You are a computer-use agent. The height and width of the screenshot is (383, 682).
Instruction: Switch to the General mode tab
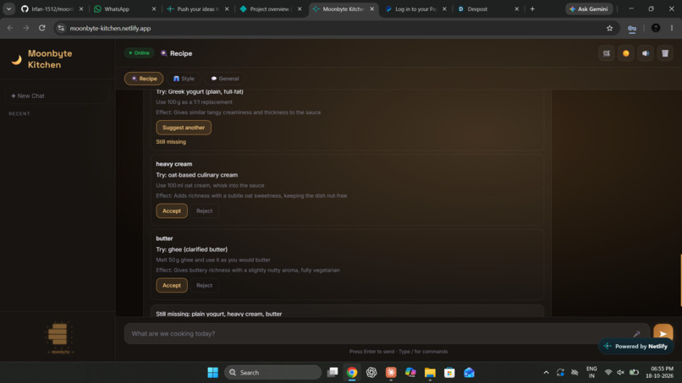click(224, 79)
